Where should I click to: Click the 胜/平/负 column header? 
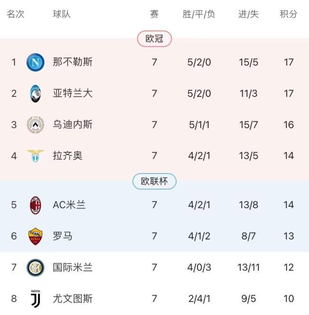(199, 14)
